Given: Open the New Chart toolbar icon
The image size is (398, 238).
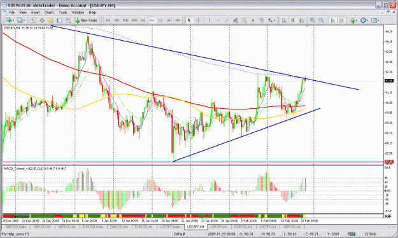Looking at the screenshot, I should tap(9, 20).
